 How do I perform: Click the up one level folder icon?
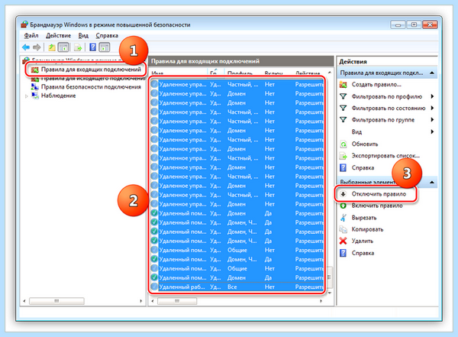pos(52,47)
